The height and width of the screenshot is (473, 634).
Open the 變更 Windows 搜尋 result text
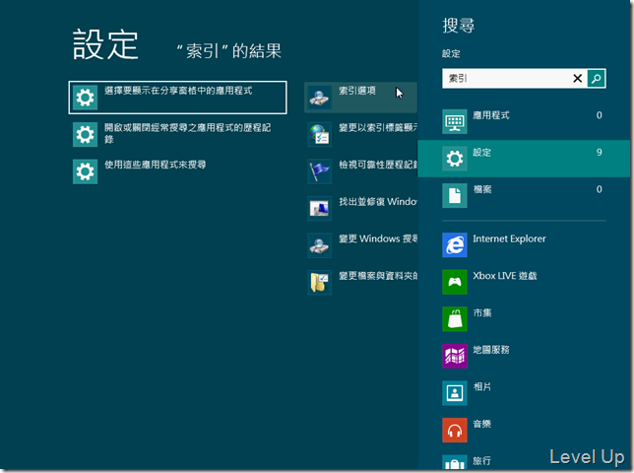378,238
